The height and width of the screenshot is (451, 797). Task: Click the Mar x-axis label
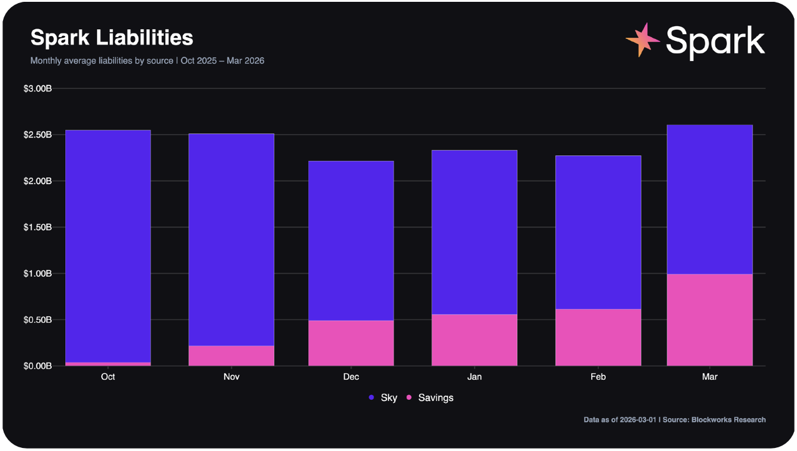(x=710, y=377)
